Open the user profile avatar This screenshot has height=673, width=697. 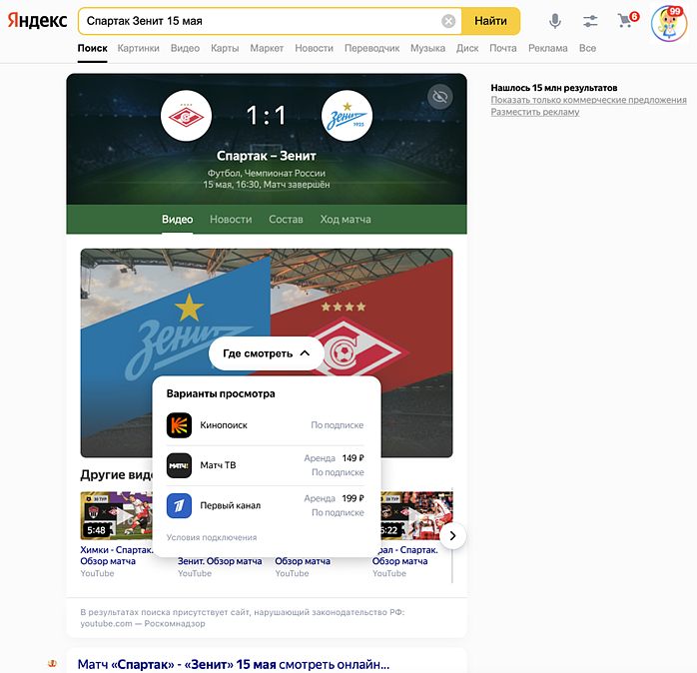point(669,24)
